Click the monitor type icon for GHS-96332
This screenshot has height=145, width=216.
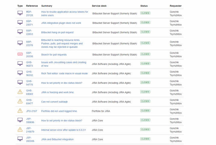(20, 73)
